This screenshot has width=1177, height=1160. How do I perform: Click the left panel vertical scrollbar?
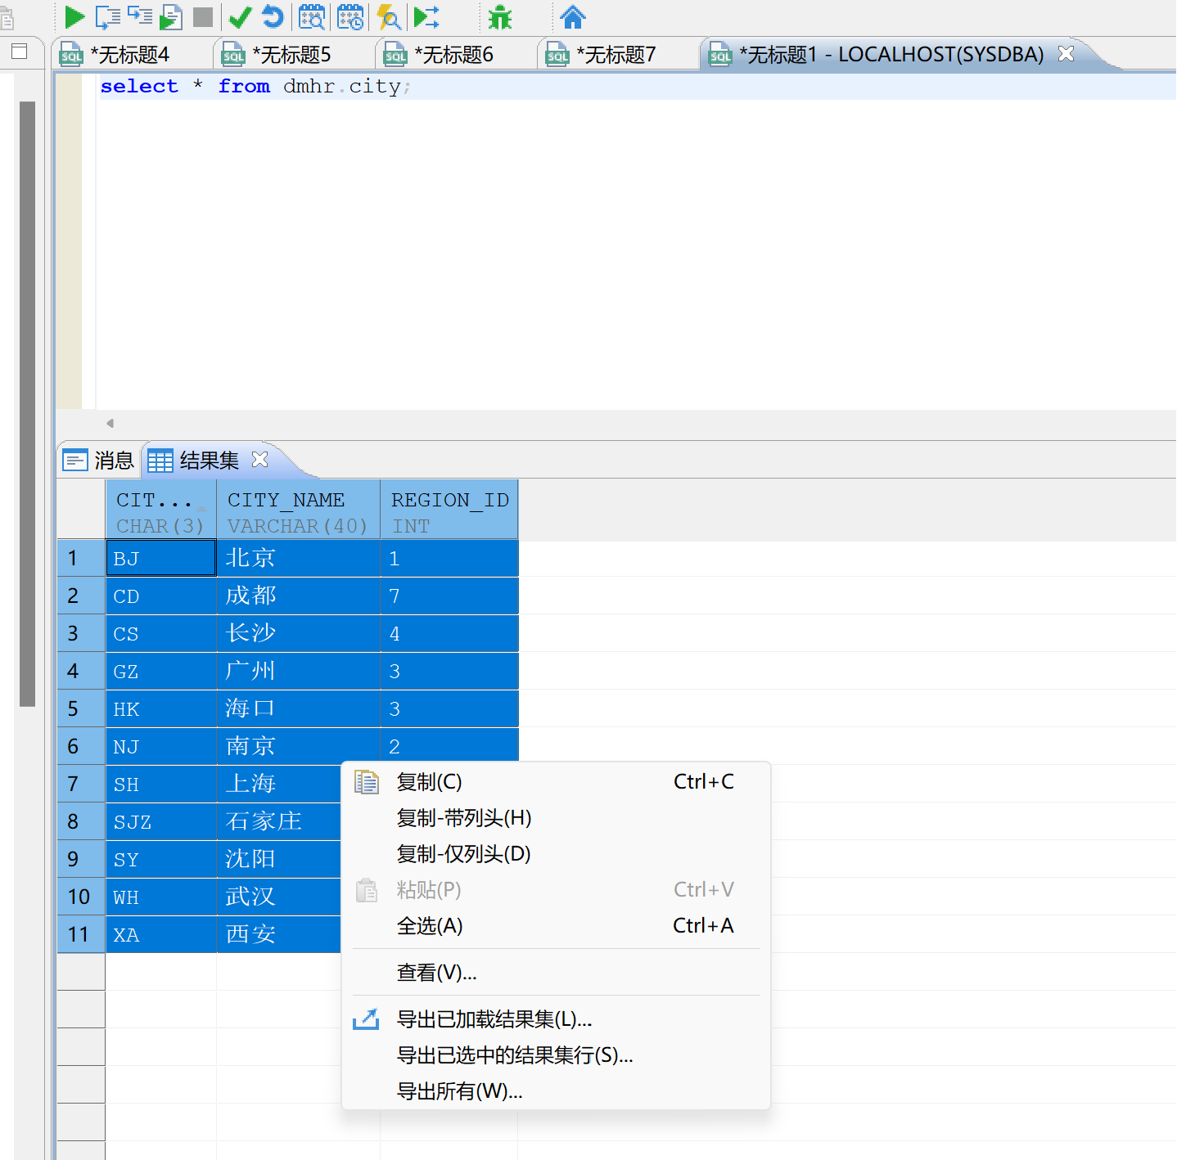[x=28, y=403]
